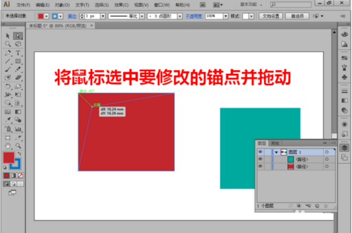The height and width of the screenshot is (233, 352).
Task: Select the Type tool
Action: click(x=18, y=53)
